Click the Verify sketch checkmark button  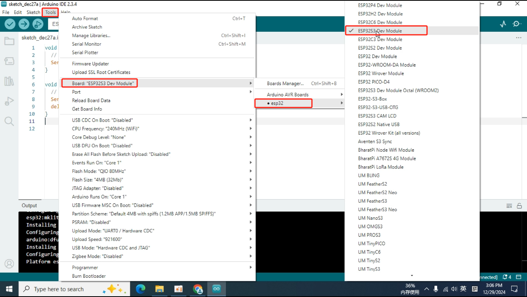[10, 24]
